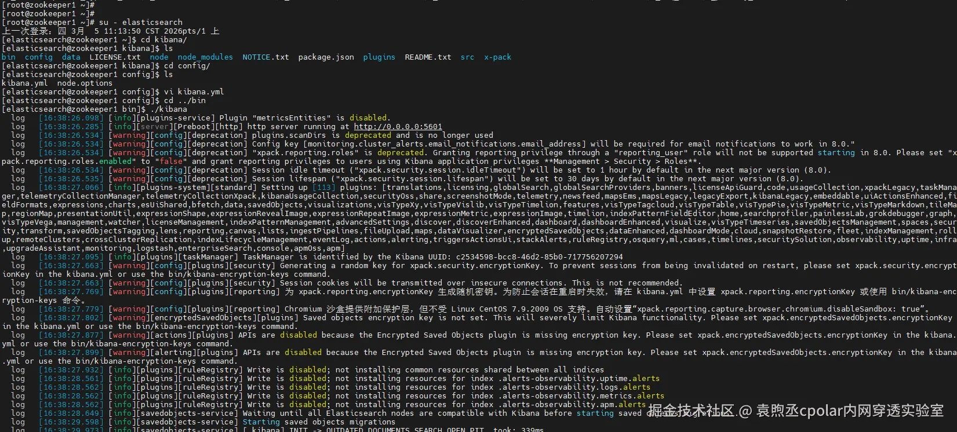The image size is (957, 432).
Task: Select LICENSE.txt in the ls listing
Action: pyautogui.click(x=115, y=57)
